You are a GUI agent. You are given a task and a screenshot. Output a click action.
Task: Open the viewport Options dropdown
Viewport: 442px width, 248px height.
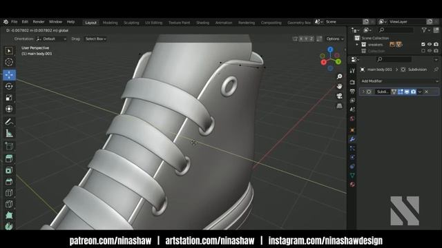coord(335,39)
